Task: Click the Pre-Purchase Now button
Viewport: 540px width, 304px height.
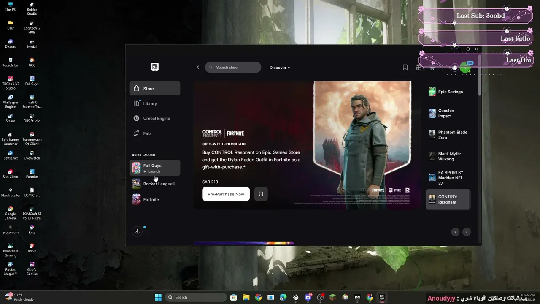Action: pos(226,194)
